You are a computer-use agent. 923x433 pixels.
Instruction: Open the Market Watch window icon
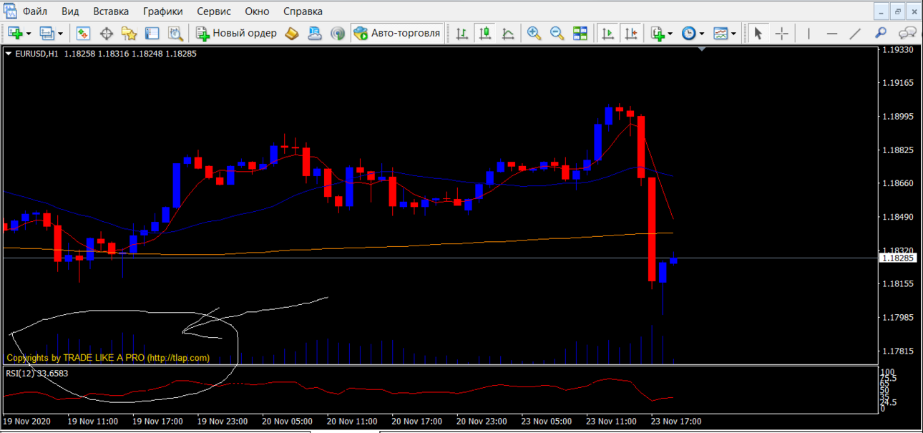point(83,33)
